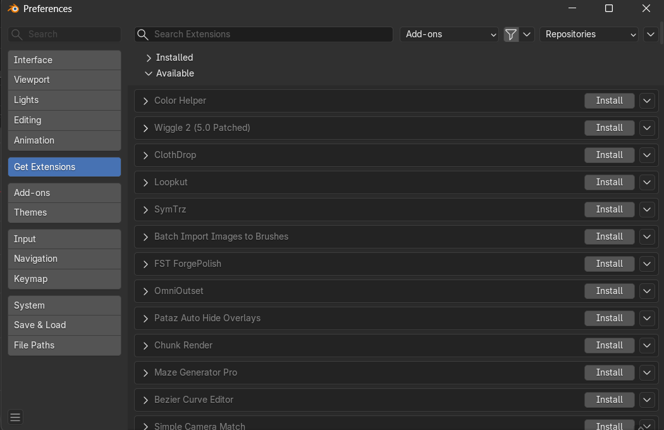Image resolution: width=664 pixels, height=430 pixels.
Task: Expand Color Helper details
Action: point(145,101)
